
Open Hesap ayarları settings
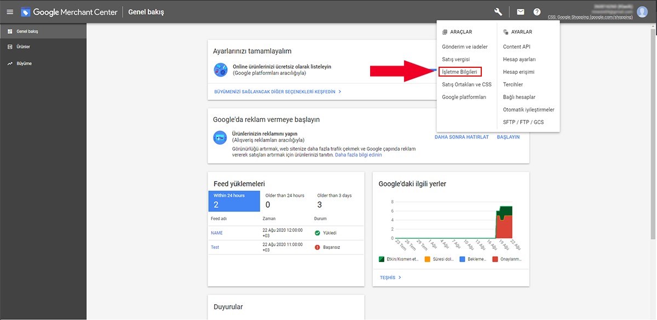[519, 59]
